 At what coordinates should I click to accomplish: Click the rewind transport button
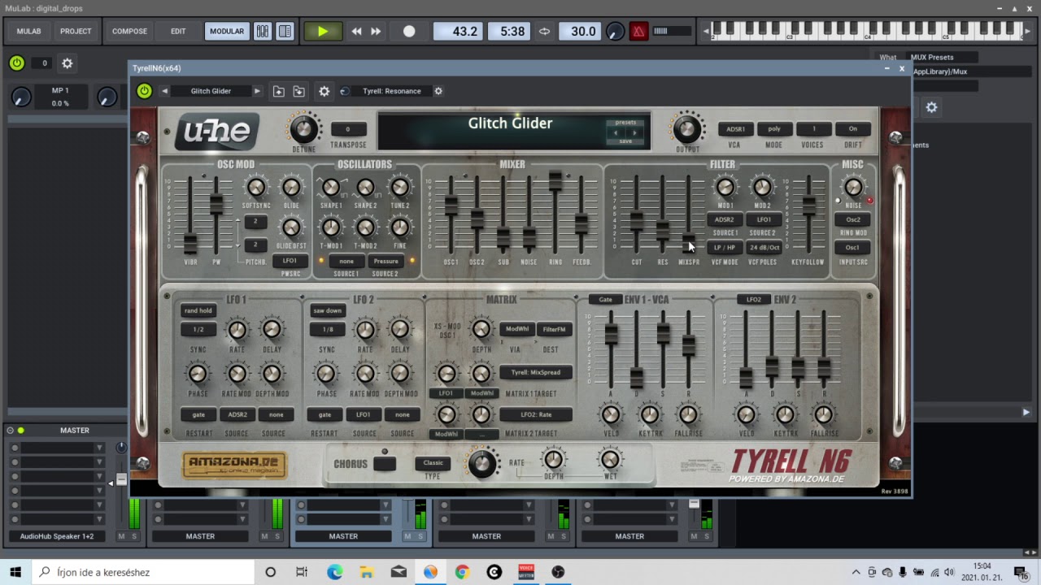coord(356,32)
